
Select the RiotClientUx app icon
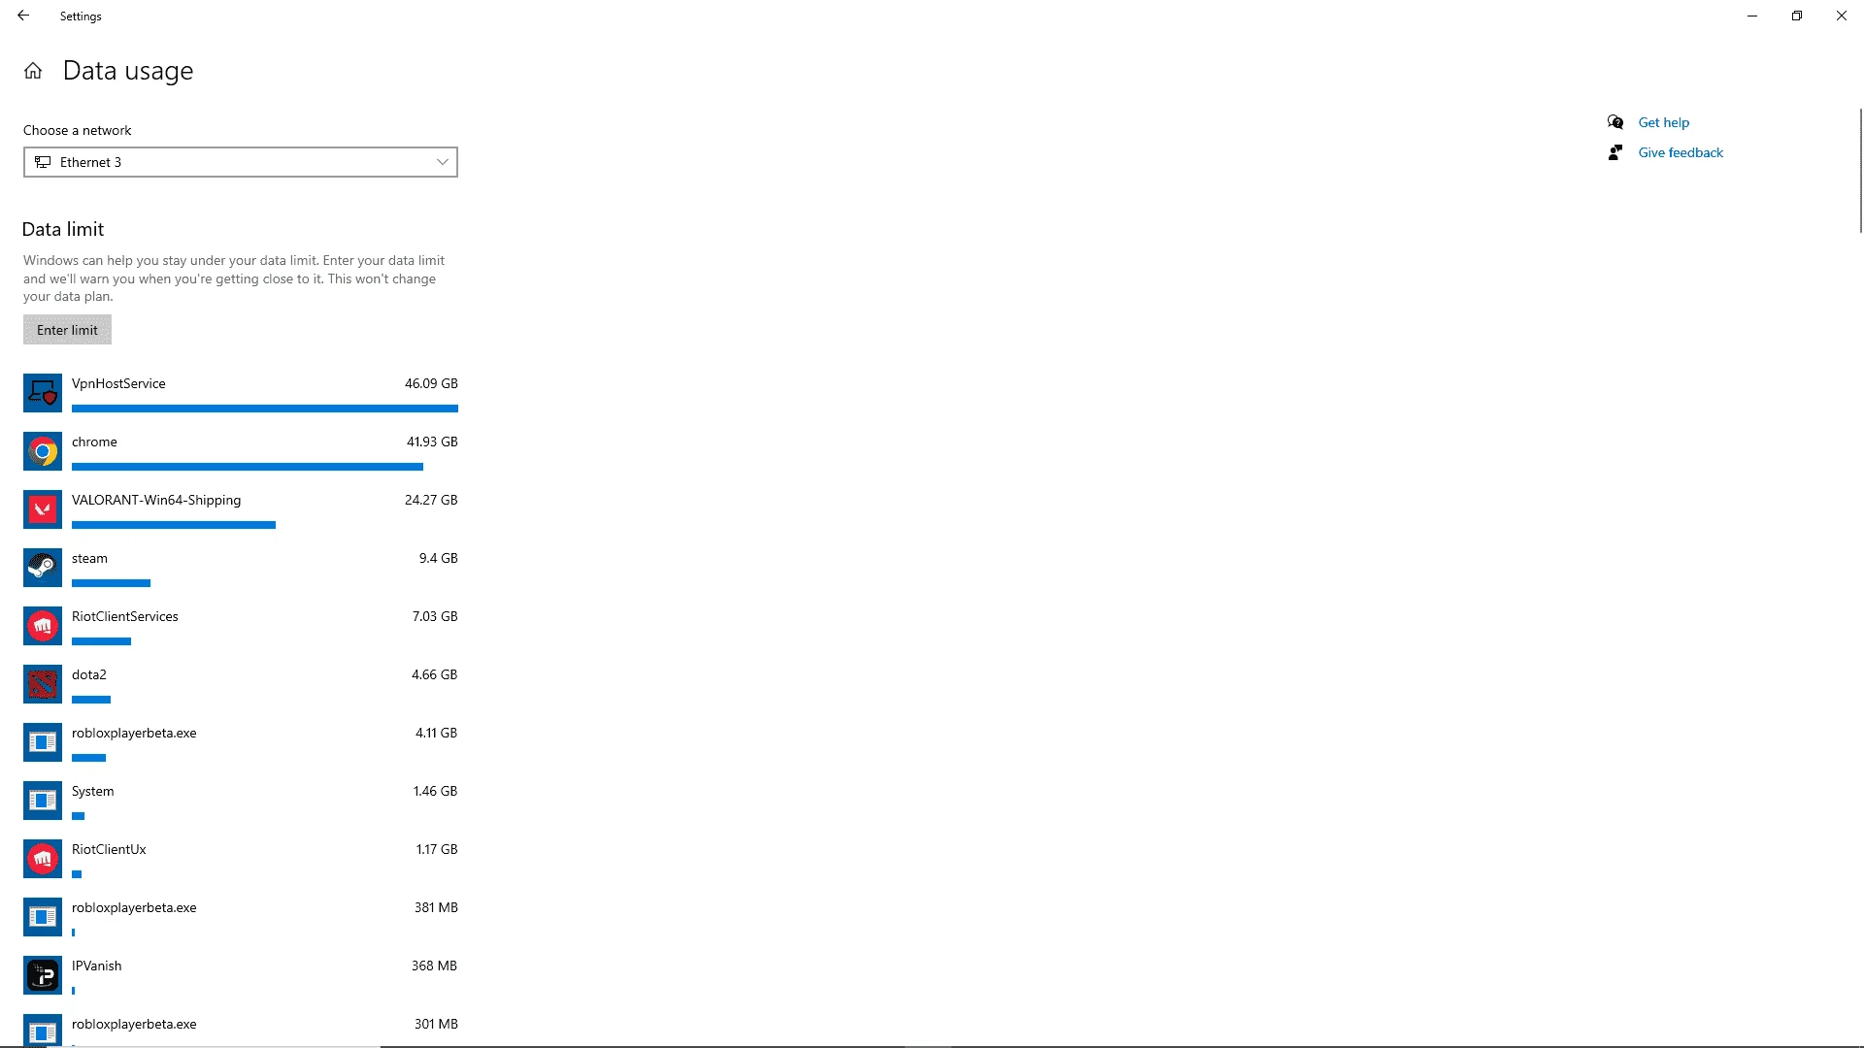pos(43,859)
